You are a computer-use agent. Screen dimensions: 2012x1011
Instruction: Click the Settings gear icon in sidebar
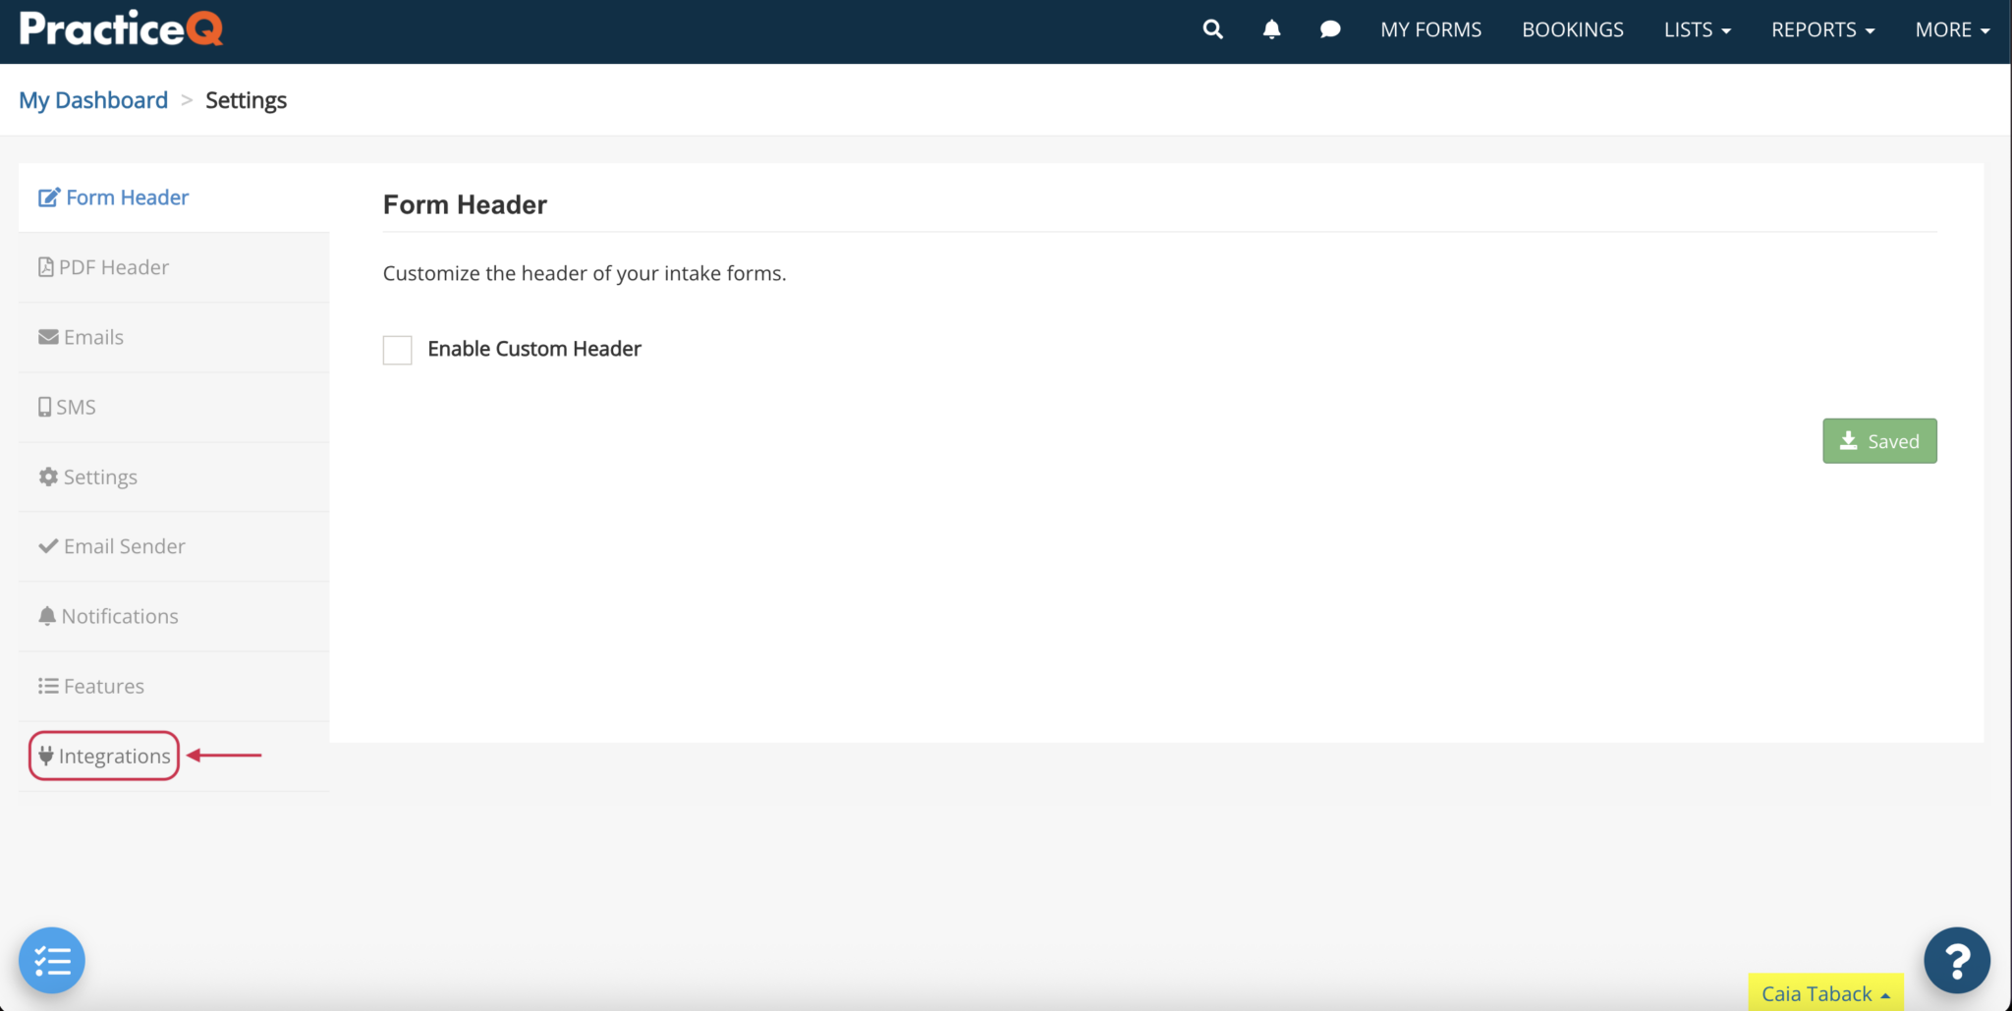[47, 477]
